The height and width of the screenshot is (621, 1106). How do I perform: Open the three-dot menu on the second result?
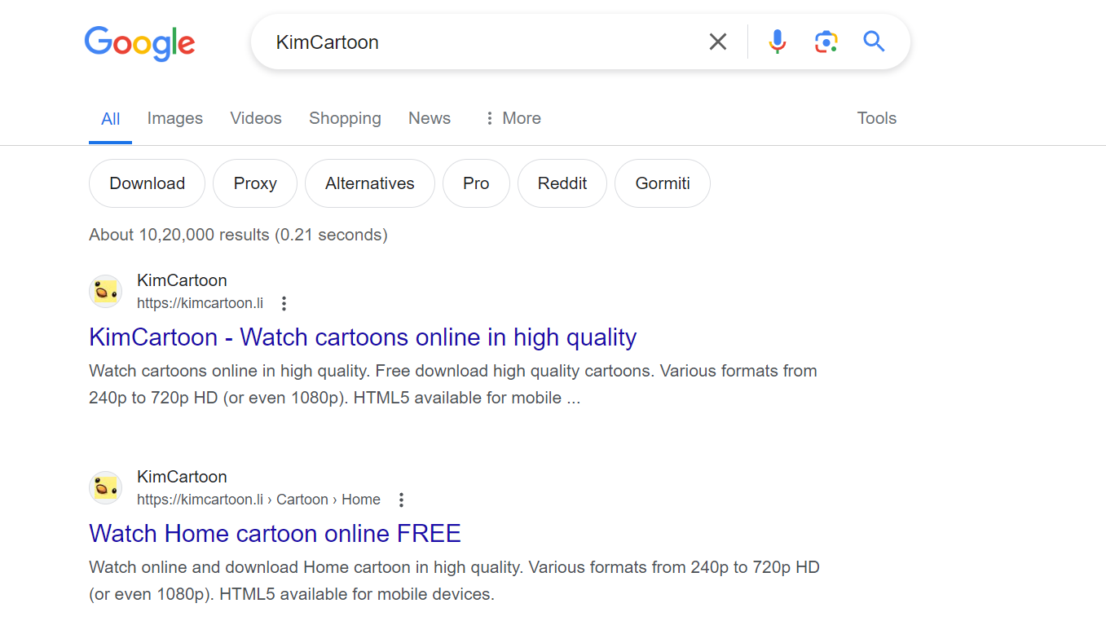[401, 499]
